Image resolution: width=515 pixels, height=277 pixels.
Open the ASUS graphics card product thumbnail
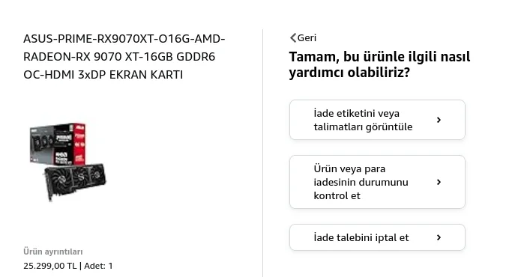pyautogui.click(x=68, y=162)
